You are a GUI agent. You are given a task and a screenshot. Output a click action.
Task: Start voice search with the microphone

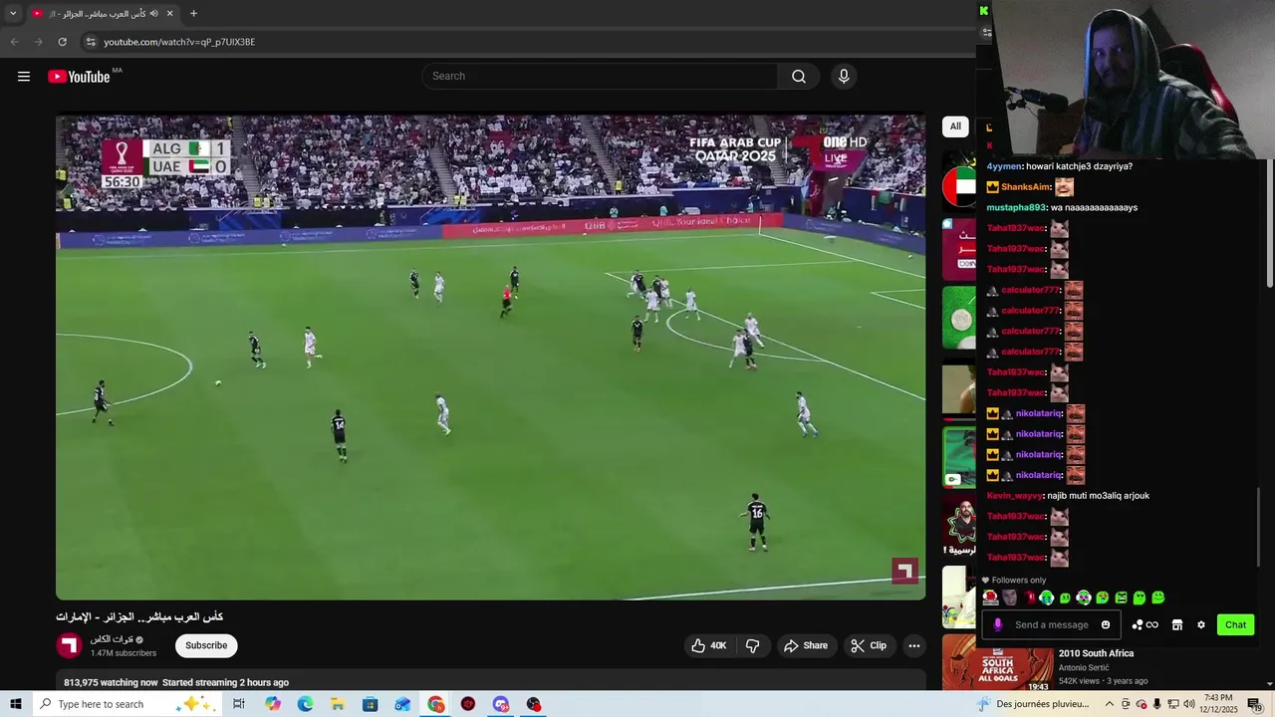point(844,77)
